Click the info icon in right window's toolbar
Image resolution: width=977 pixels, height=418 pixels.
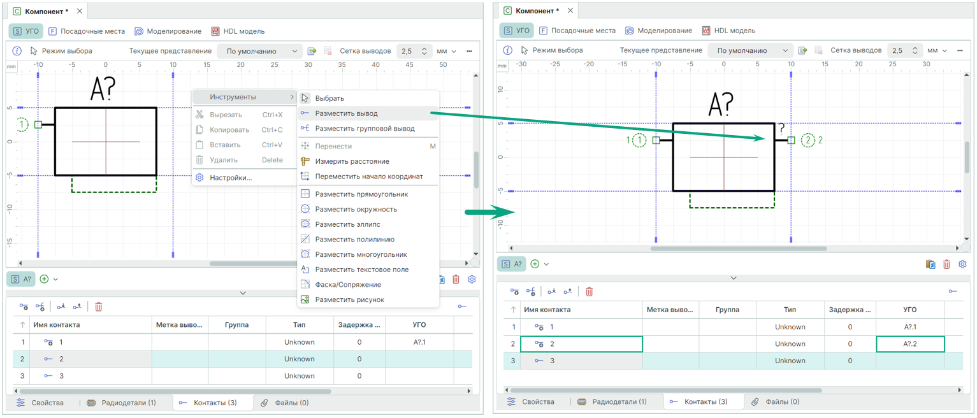pos(507,50)
